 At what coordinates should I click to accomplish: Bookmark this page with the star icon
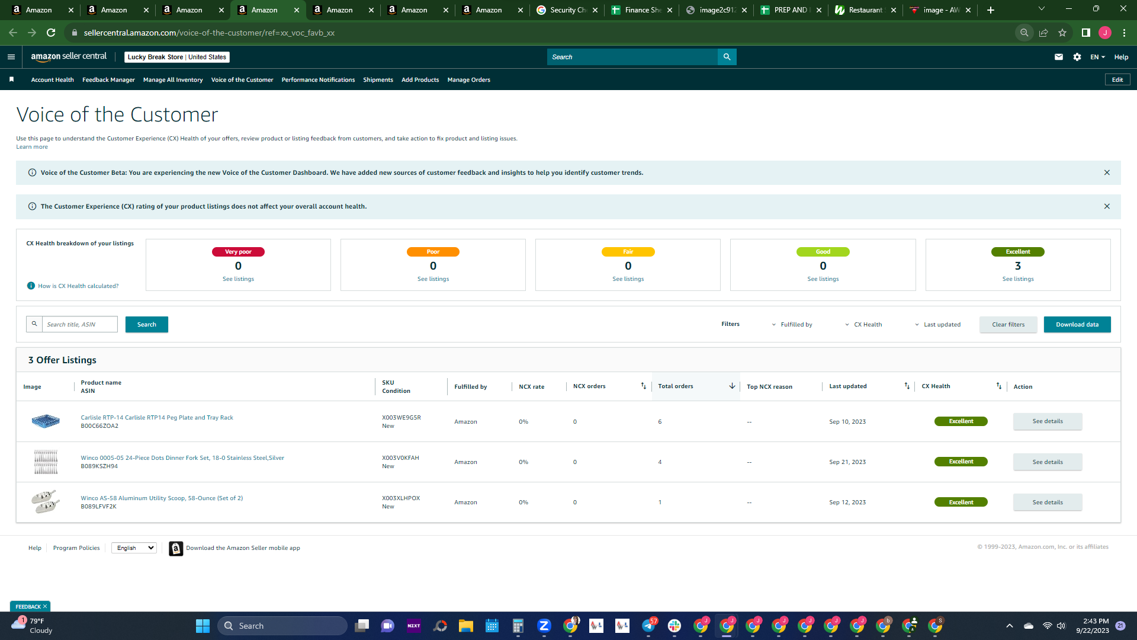pyautogui.click(x=1062, y=33)
